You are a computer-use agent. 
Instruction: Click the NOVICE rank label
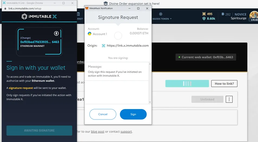240,14
